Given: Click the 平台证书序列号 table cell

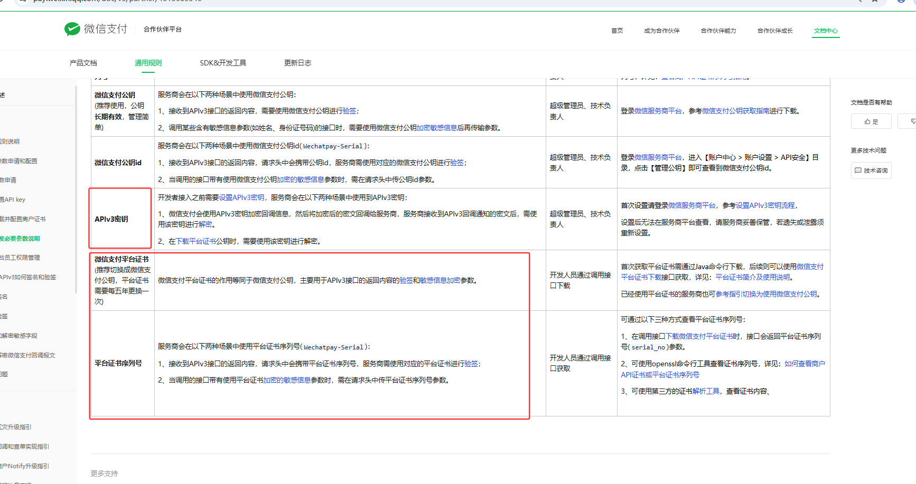Looking at the screenshot, I should click(123, 363).
